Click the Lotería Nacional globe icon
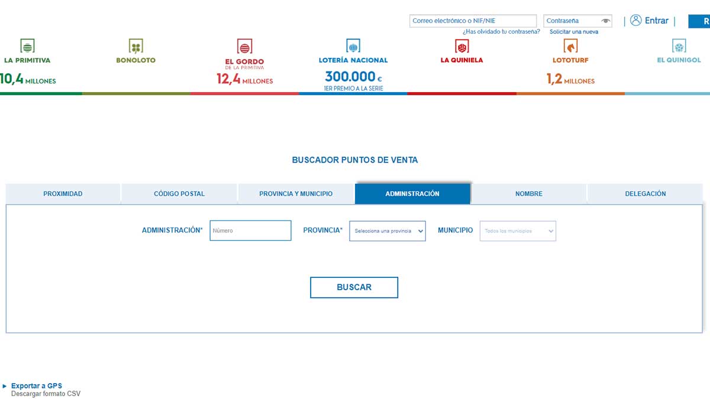The image size is (710, 399). [353, 46]
